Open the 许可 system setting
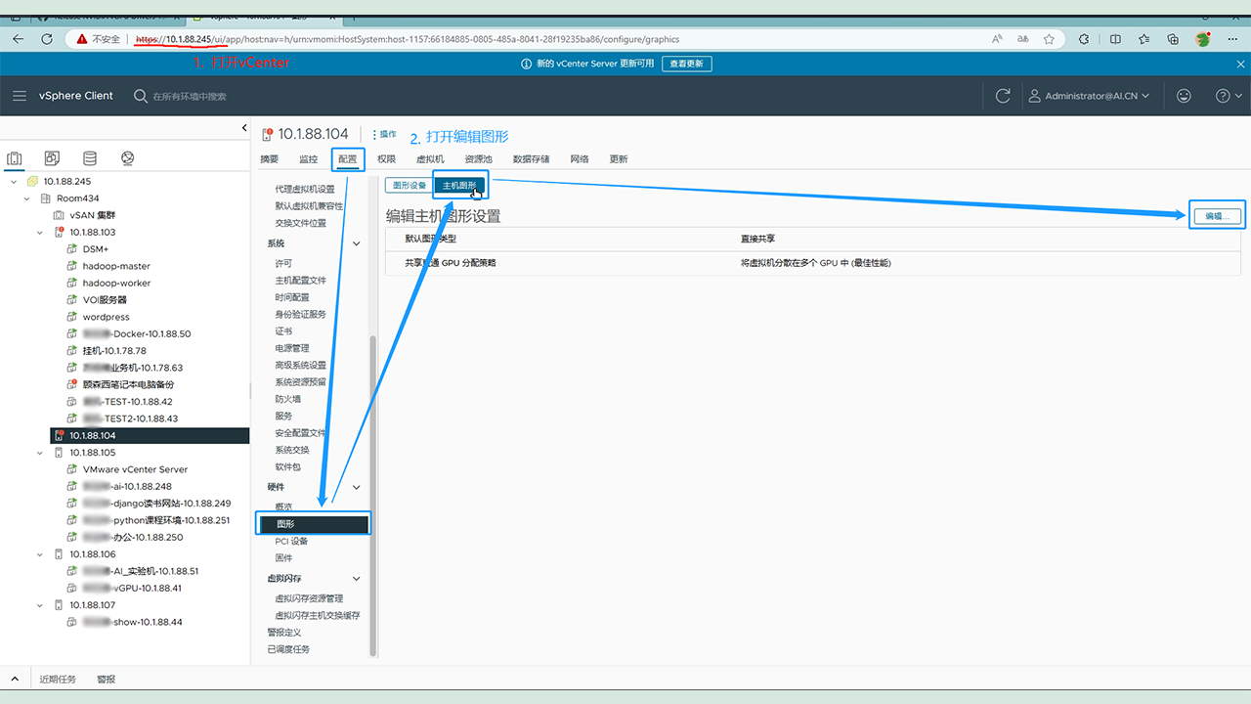 point(283,263)
